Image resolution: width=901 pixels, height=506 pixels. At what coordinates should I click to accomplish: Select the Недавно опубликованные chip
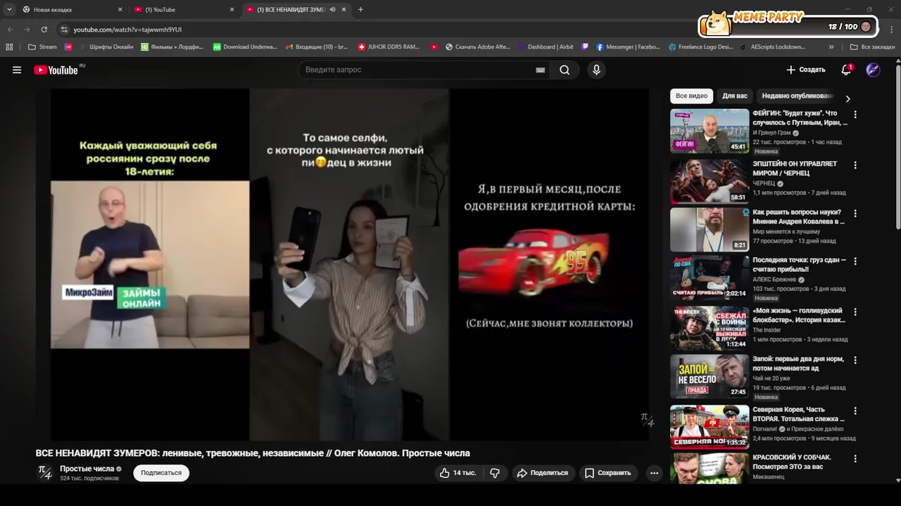tap(796, 96)
